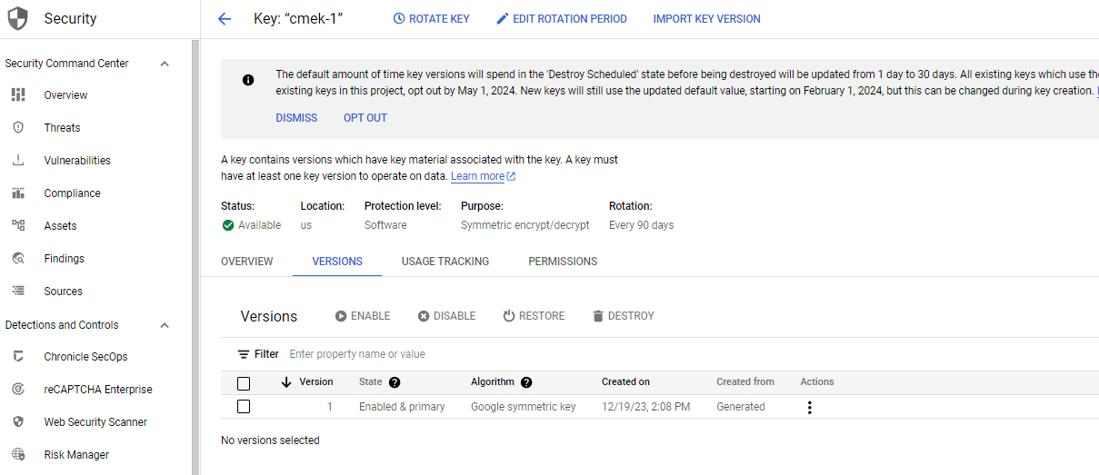Click the Assets hierarchy icon
This screenshot has width=1099, height=475.
pyautogui.click(x=18, y=225)
